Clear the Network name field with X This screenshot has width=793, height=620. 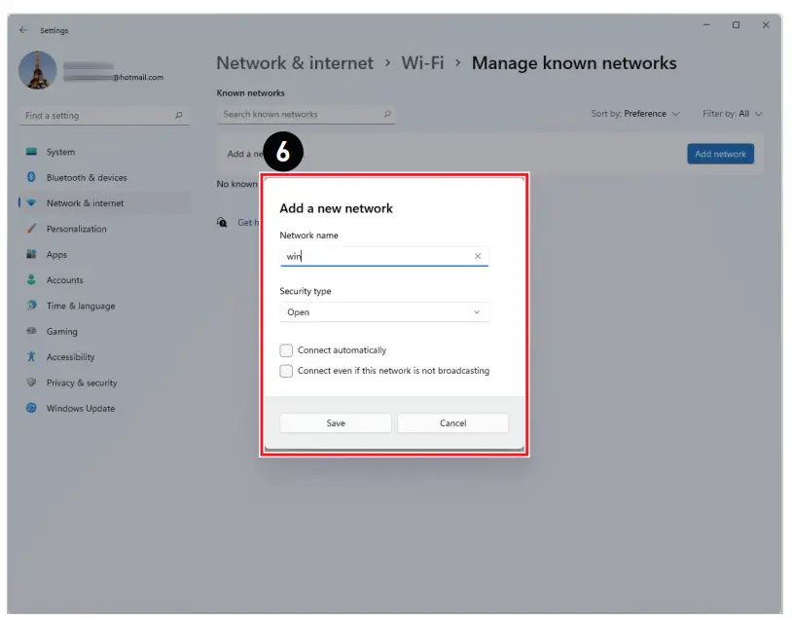click(478, 257)
